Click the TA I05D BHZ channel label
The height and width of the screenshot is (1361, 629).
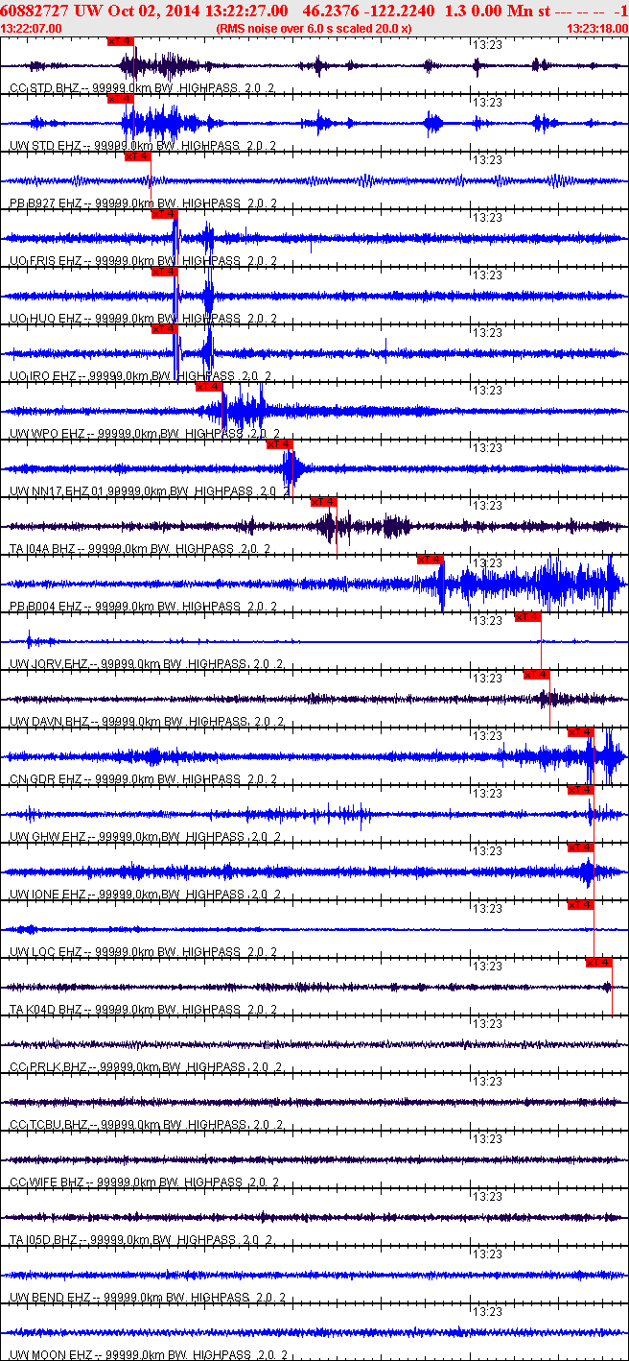point(141,1240)
